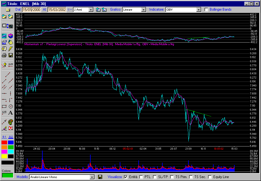Select the rectangle drawing tool

click(x=4, y=106)
